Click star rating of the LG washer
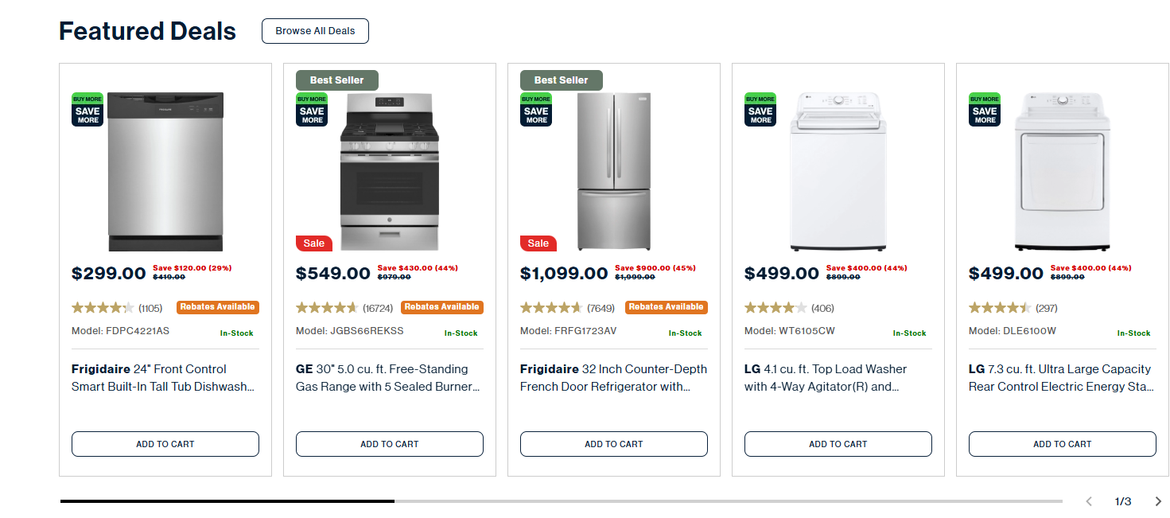The image size is (1170, 518). 775,308
